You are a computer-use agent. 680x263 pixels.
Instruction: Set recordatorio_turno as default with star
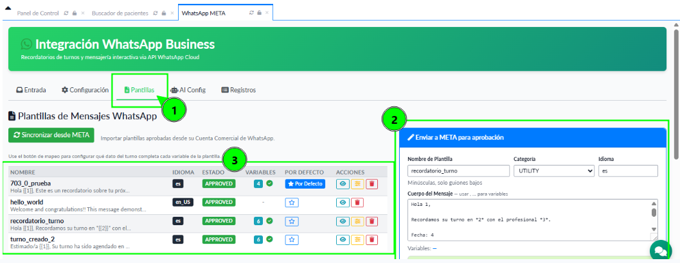[292, 221]
